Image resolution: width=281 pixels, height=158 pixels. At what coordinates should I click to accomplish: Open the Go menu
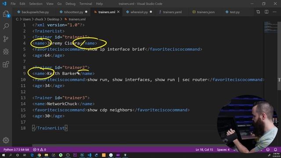(x=60, y=4)
